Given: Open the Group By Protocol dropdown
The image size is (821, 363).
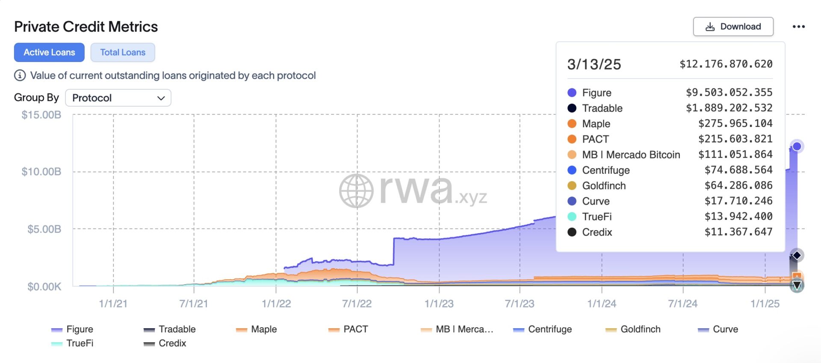Looking at the screenshot, I should (x=118, y=98).
